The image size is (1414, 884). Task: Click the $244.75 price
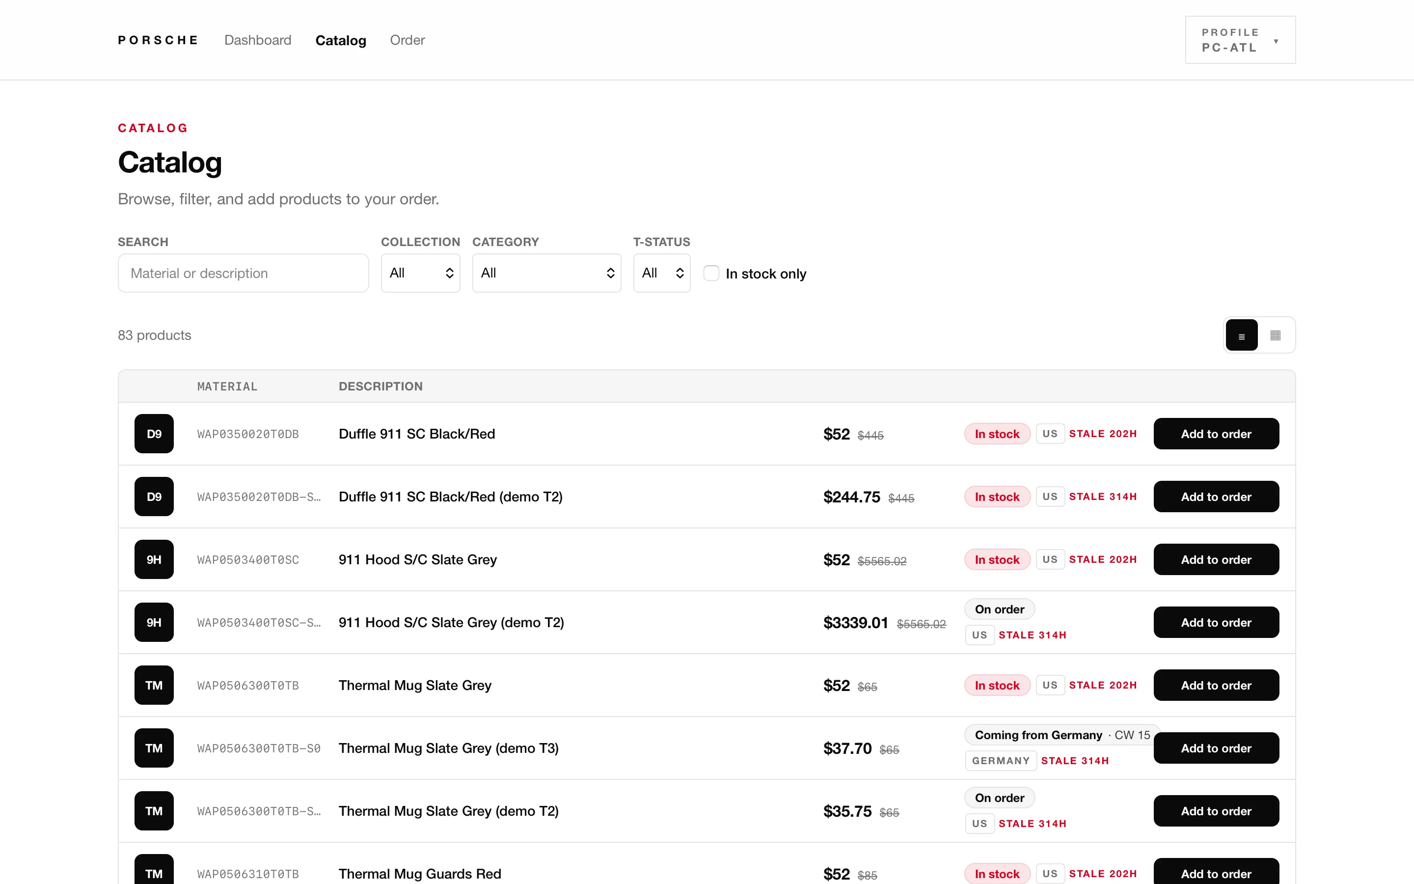pos(851,497)
